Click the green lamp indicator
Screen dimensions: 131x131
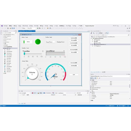(38, 42)
